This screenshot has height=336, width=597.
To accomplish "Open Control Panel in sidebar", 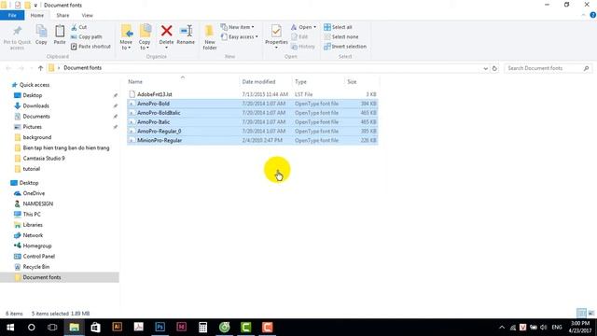I will pyautogui.click(x=39, y=257).
